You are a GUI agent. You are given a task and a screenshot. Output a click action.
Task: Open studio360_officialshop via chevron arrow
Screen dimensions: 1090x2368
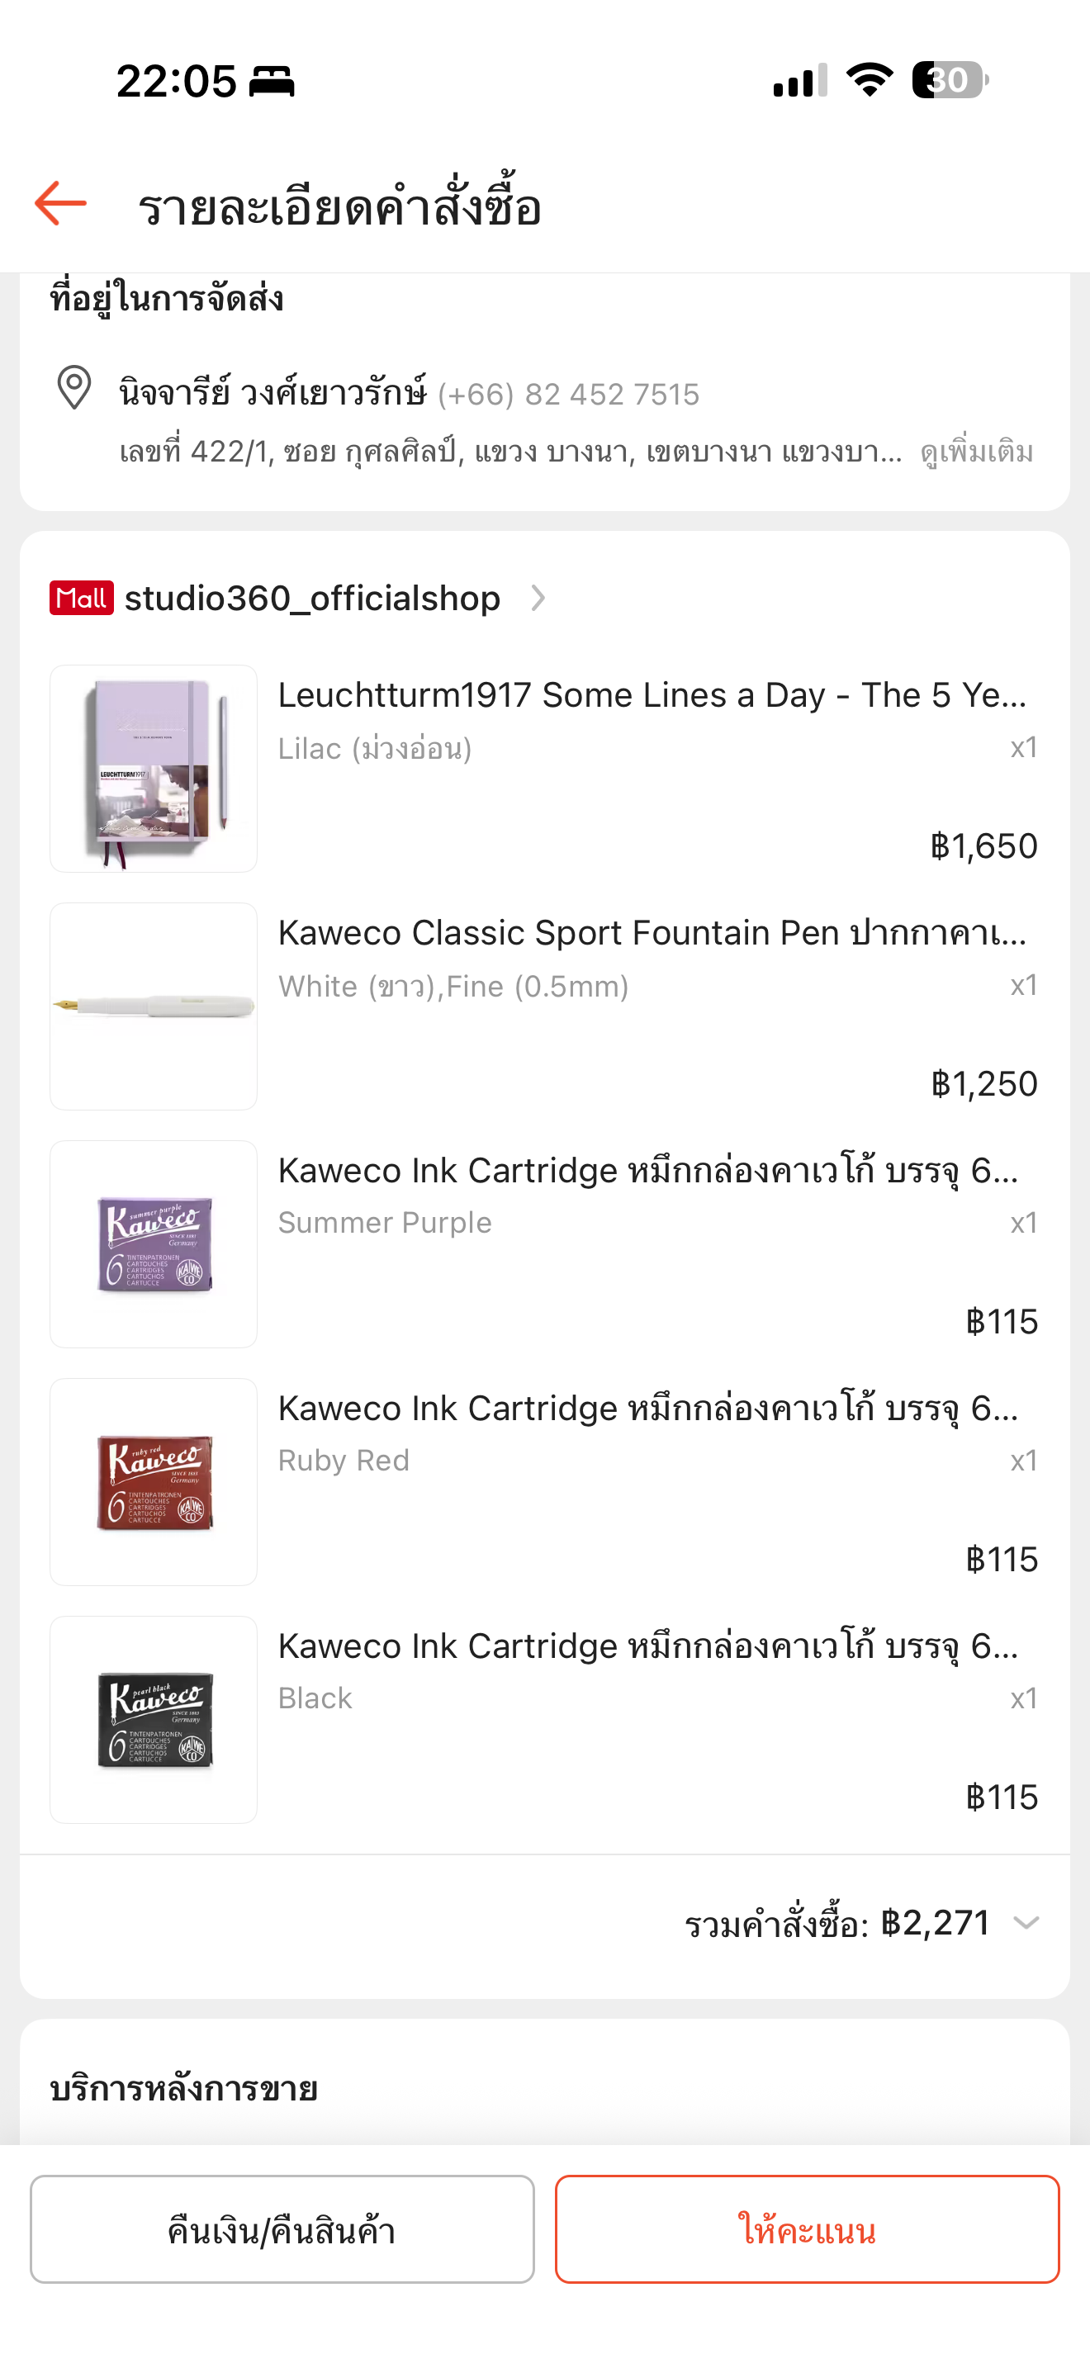point(538,599)
